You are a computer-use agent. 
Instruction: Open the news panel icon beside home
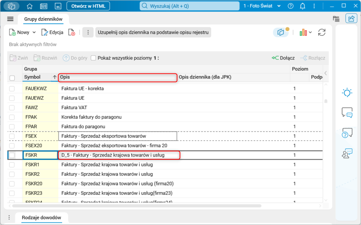point(44,6)
